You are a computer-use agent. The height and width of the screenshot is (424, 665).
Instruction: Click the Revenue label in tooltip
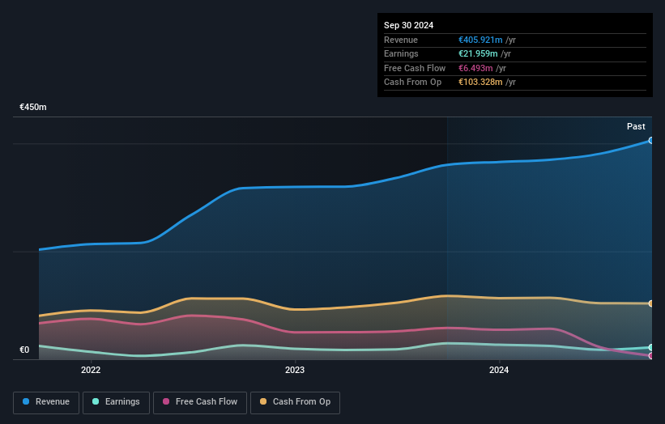tap(401, 40)
